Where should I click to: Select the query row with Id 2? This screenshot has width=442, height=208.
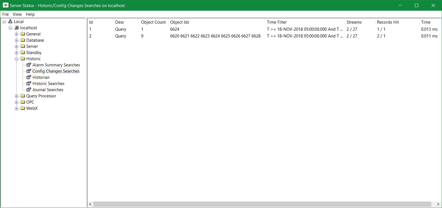point(90,36)
